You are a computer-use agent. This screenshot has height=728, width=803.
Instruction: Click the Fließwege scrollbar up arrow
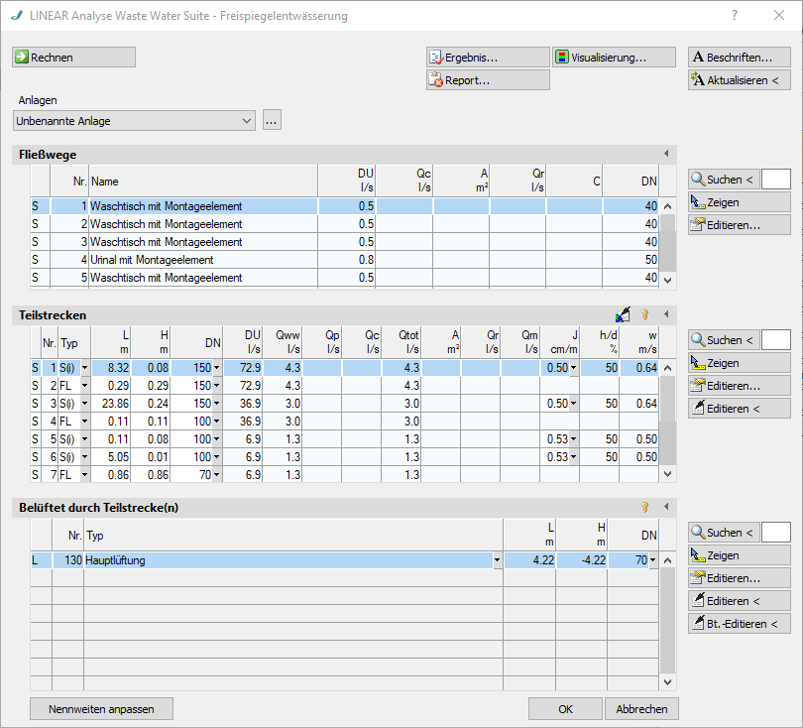click(x=667, y=206)
